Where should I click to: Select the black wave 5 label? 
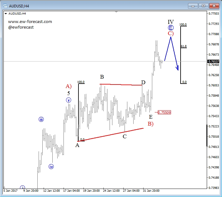(x=68, y=93)
